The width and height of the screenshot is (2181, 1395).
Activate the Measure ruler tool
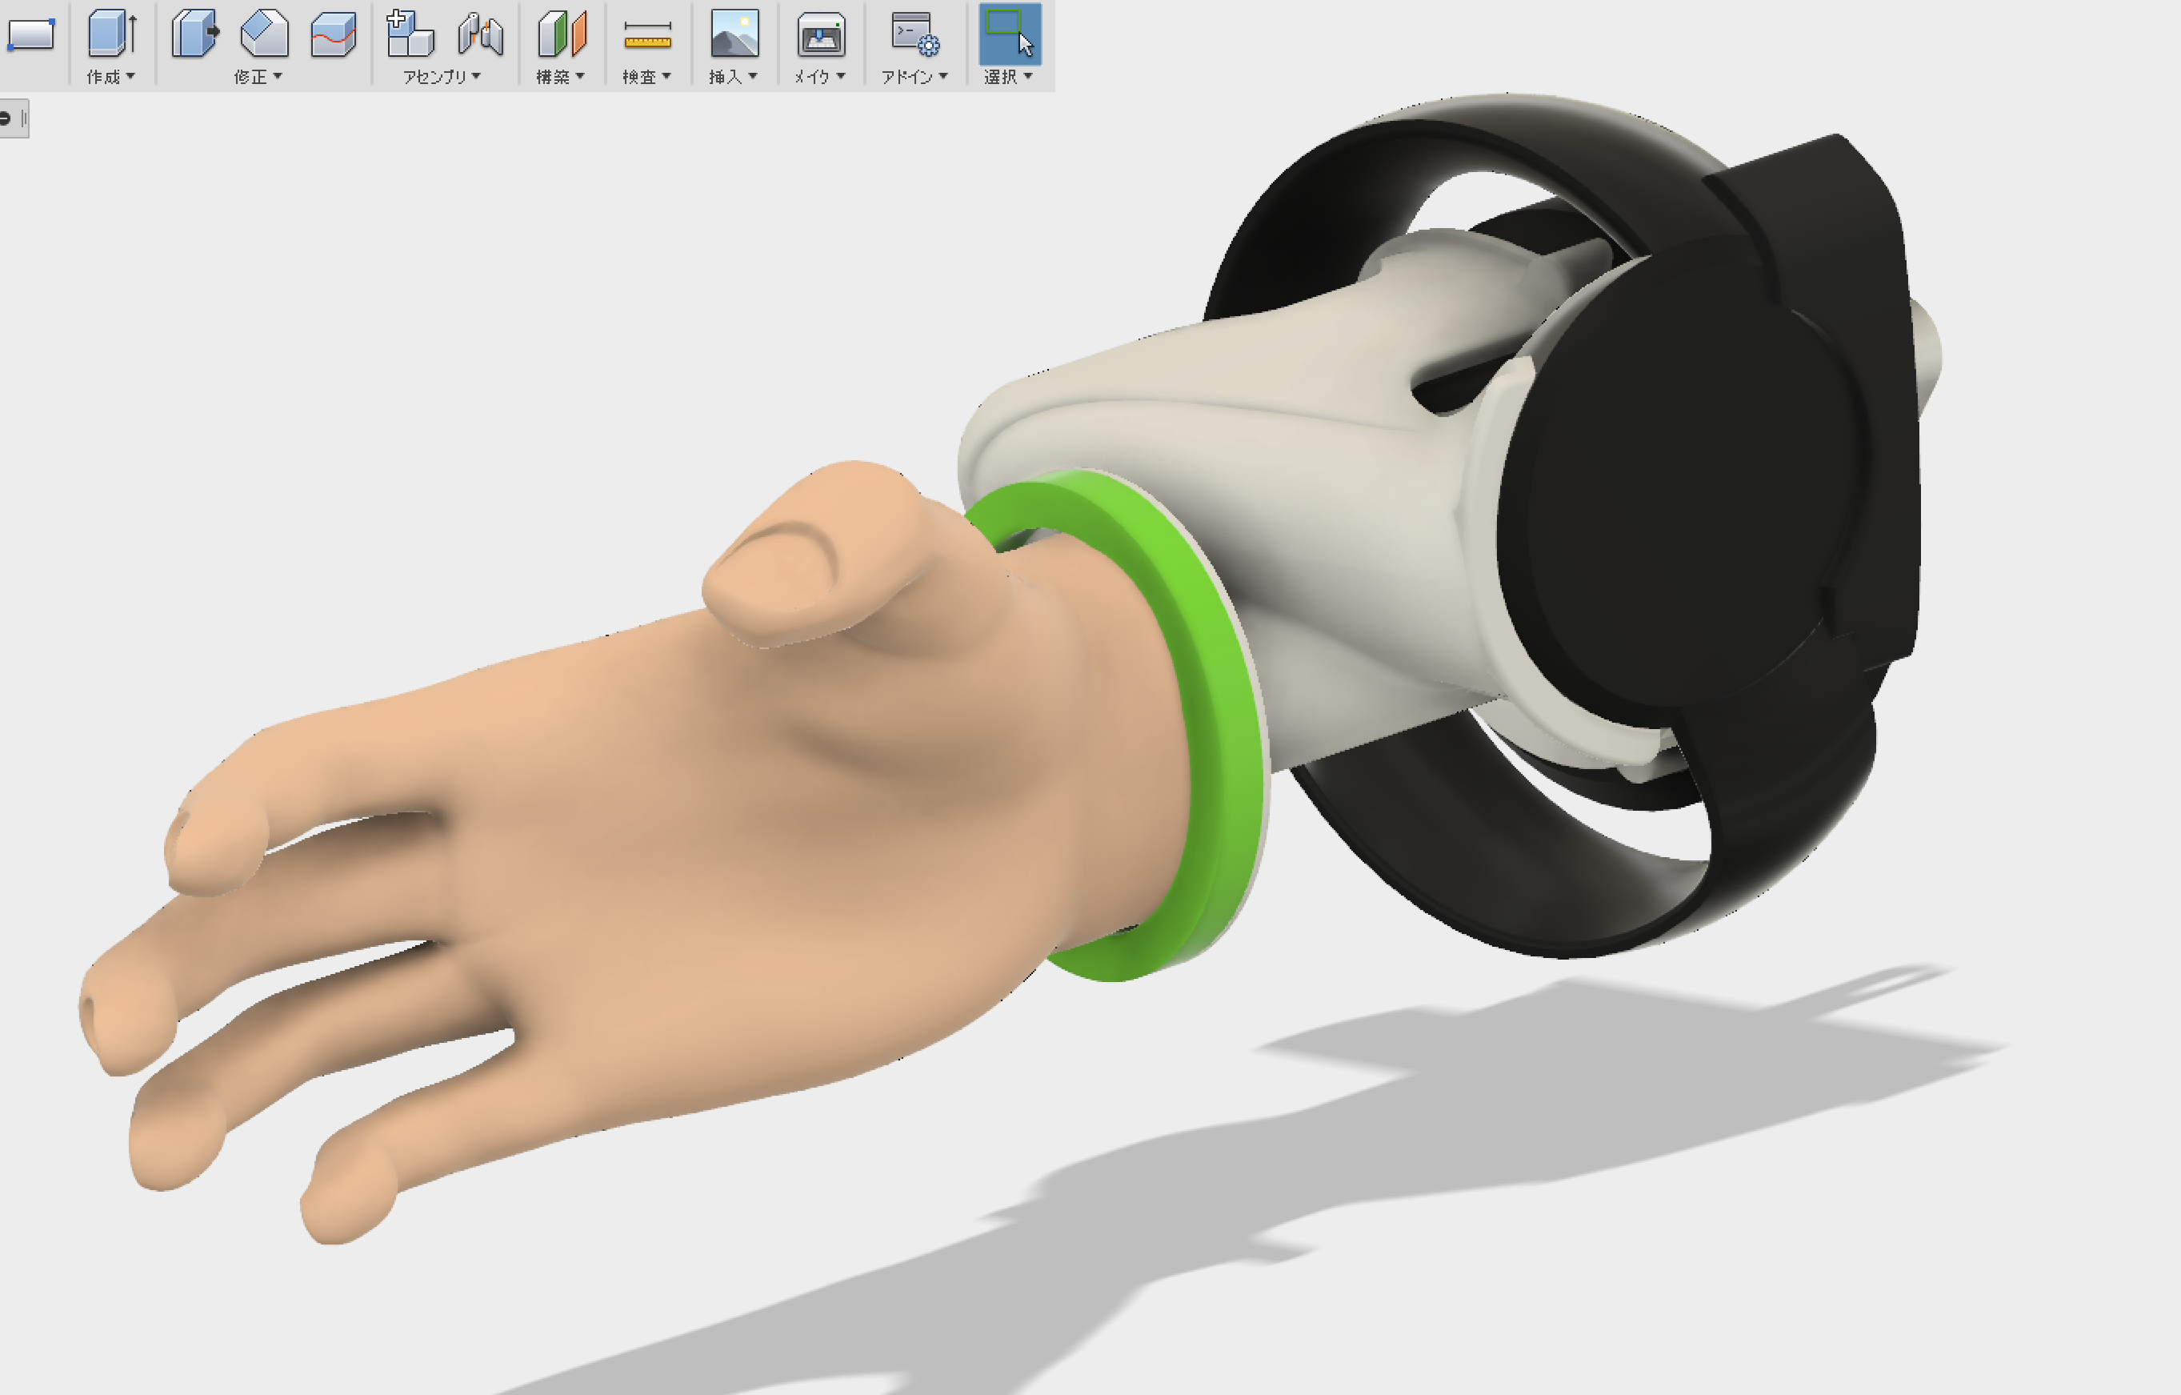647,36
